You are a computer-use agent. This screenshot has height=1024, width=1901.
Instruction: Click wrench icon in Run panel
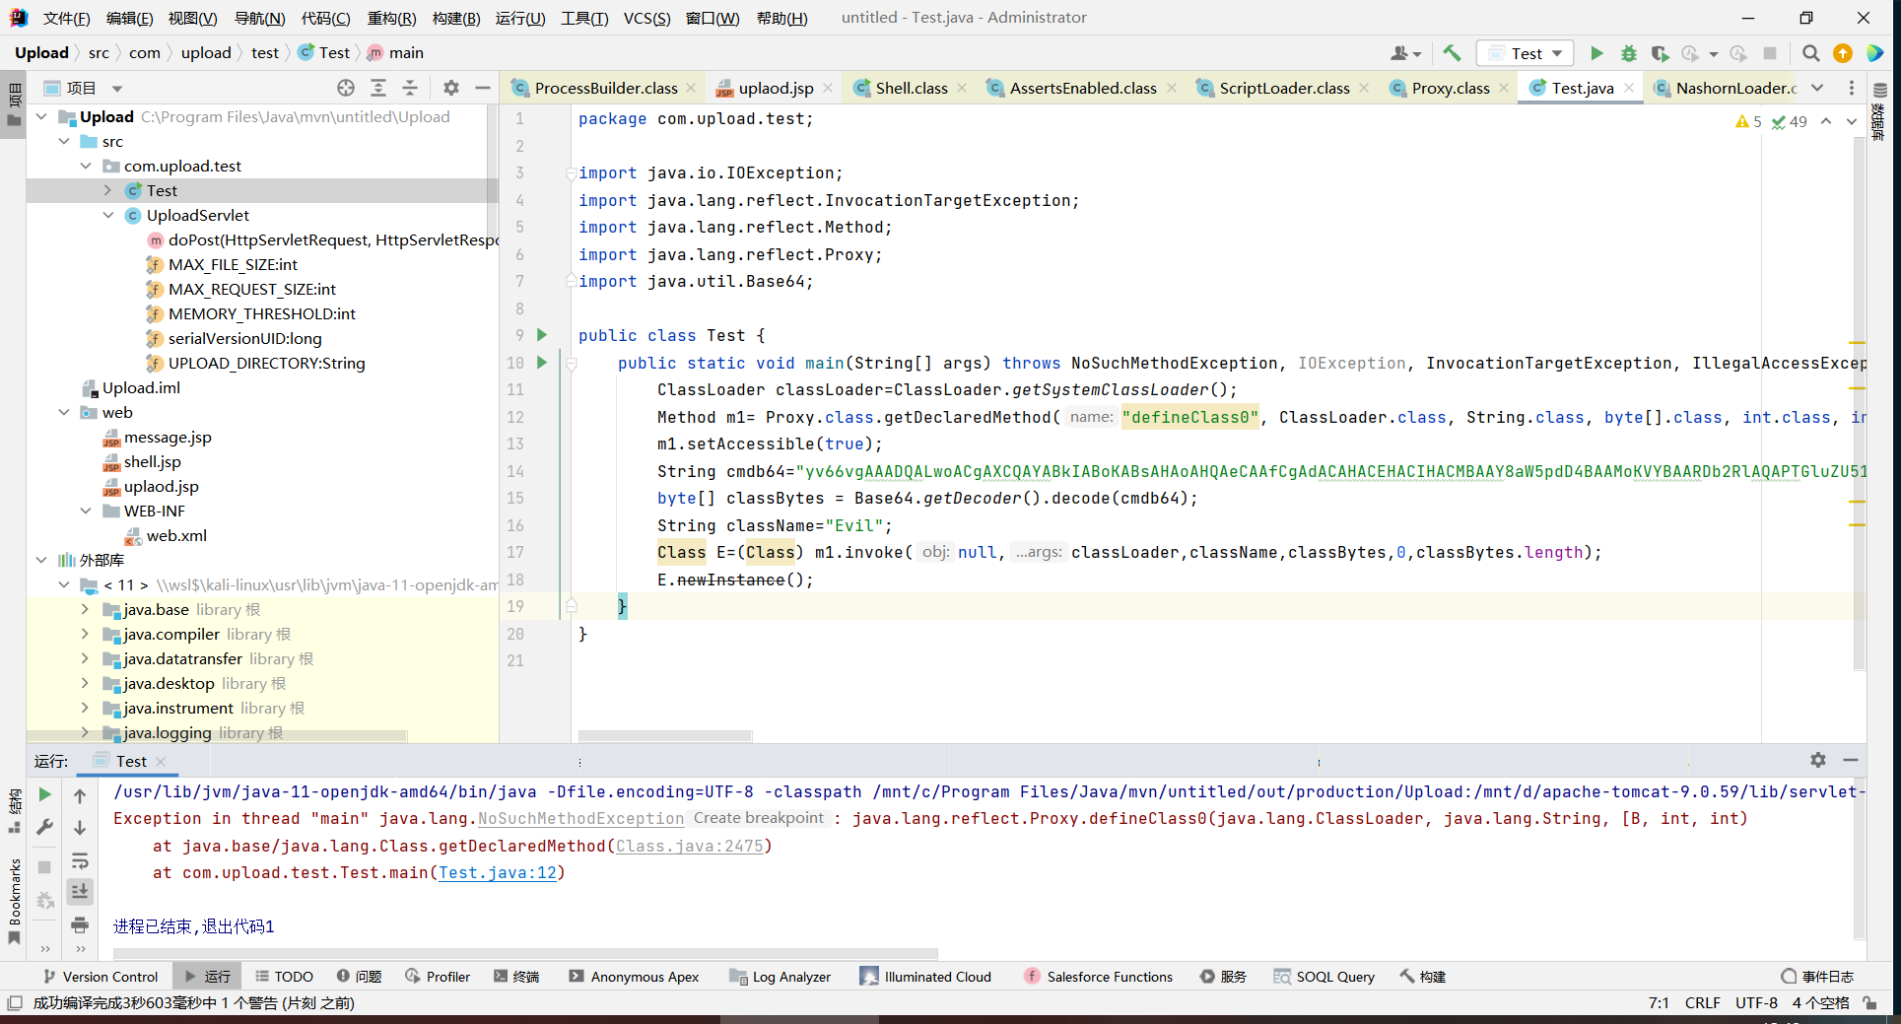[x=44, y=828]
